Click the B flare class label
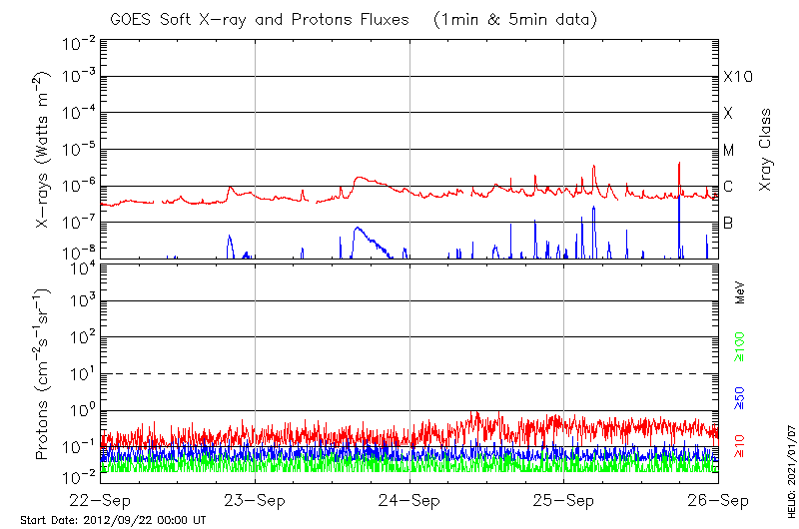Viewport: 799px width, 529px height. coord(728,223)
